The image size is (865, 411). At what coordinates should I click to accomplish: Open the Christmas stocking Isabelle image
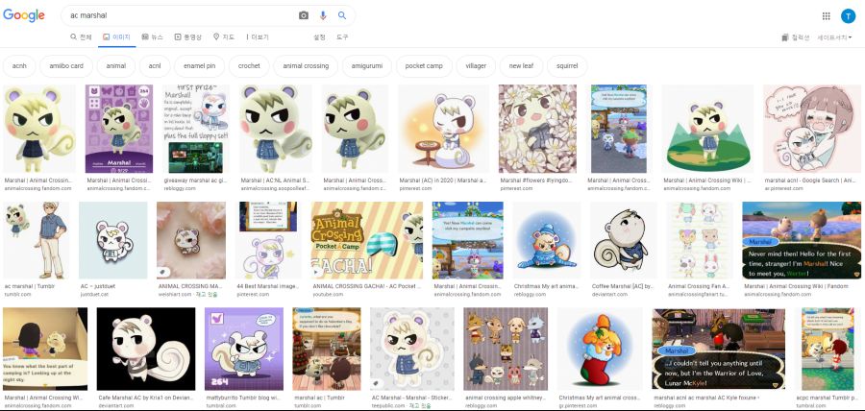600,349
